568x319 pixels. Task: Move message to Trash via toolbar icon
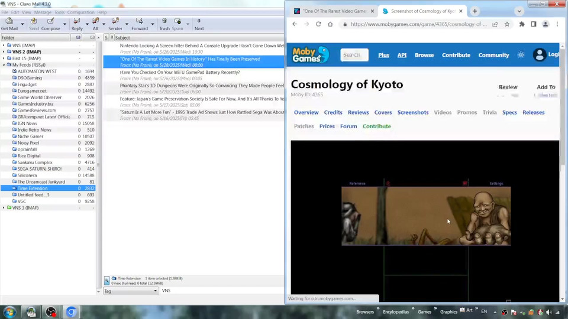point(164,24)
